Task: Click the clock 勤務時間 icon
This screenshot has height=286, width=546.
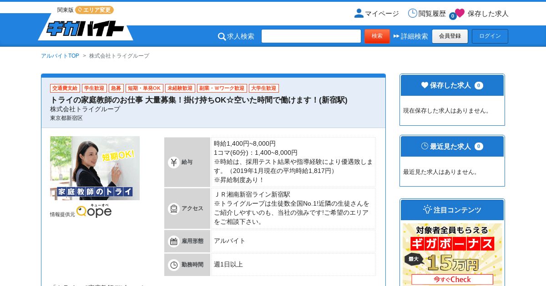Action: click(x=174, y=265)
